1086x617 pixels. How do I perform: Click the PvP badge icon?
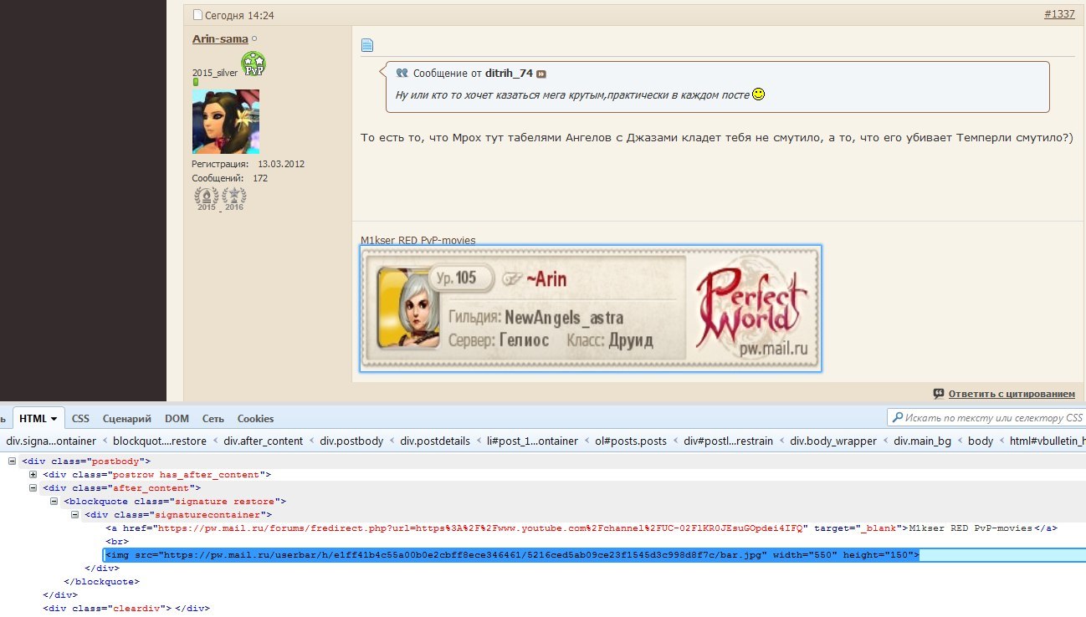254,64
